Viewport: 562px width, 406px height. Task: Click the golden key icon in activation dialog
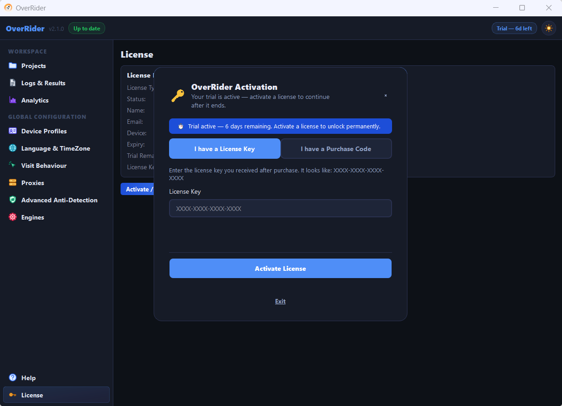(178, 96)
